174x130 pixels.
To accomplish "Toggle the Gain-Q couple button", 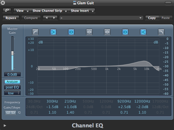I will [10, 113].
